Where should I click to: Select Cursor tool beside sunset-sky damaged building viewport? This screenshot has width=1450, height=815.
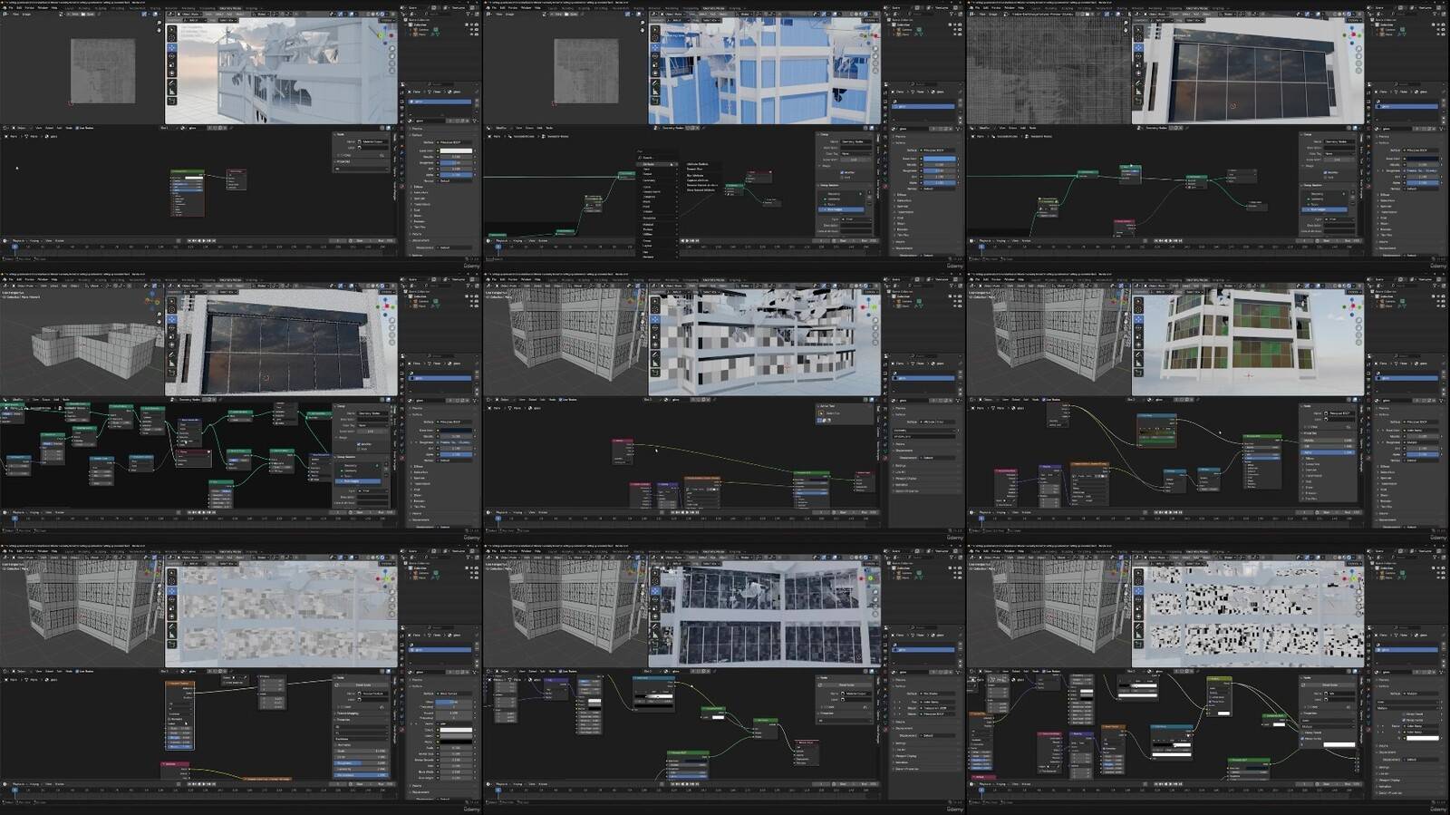[x=172, y=39]
